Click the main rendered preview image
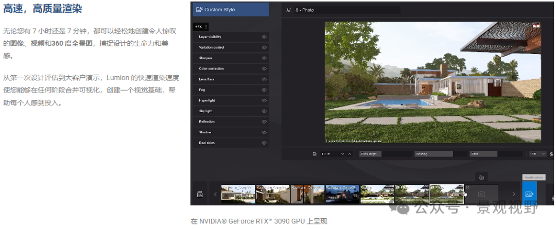 tap(433, 82)
